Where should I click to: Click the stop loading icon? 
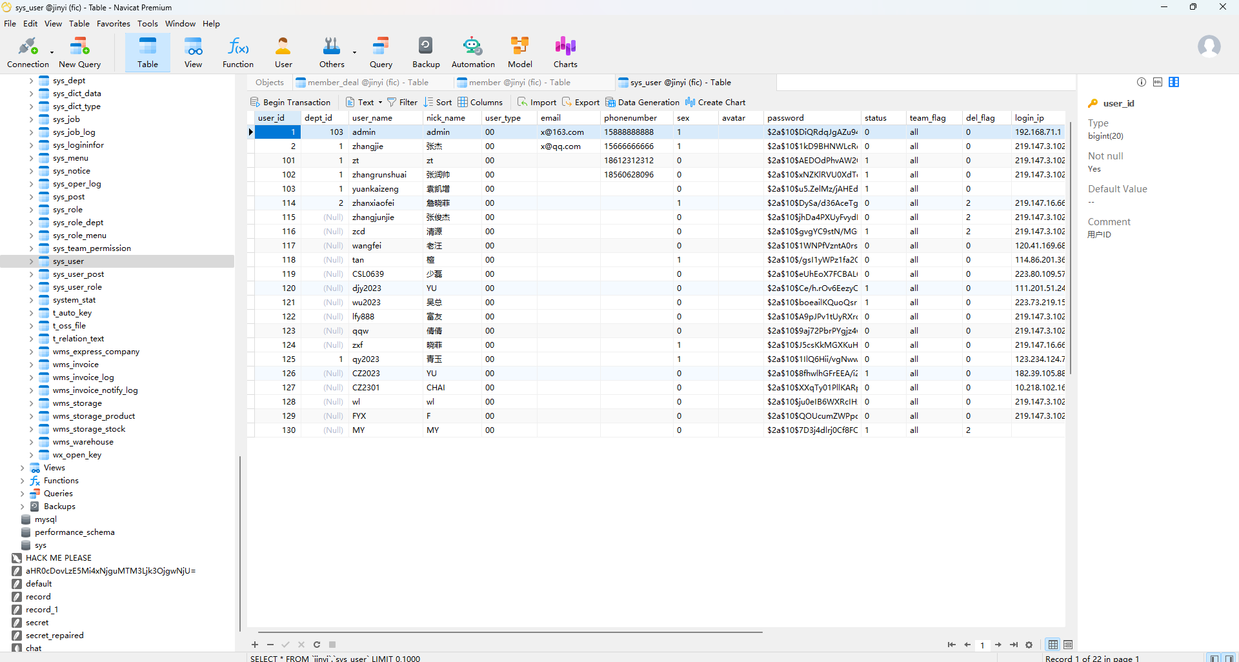(332, 645)
